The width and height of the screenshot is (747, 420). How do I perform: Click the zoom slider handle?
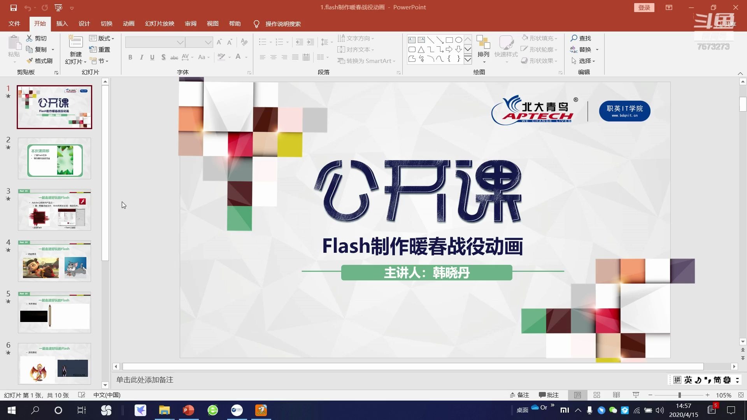pos(679,395)
